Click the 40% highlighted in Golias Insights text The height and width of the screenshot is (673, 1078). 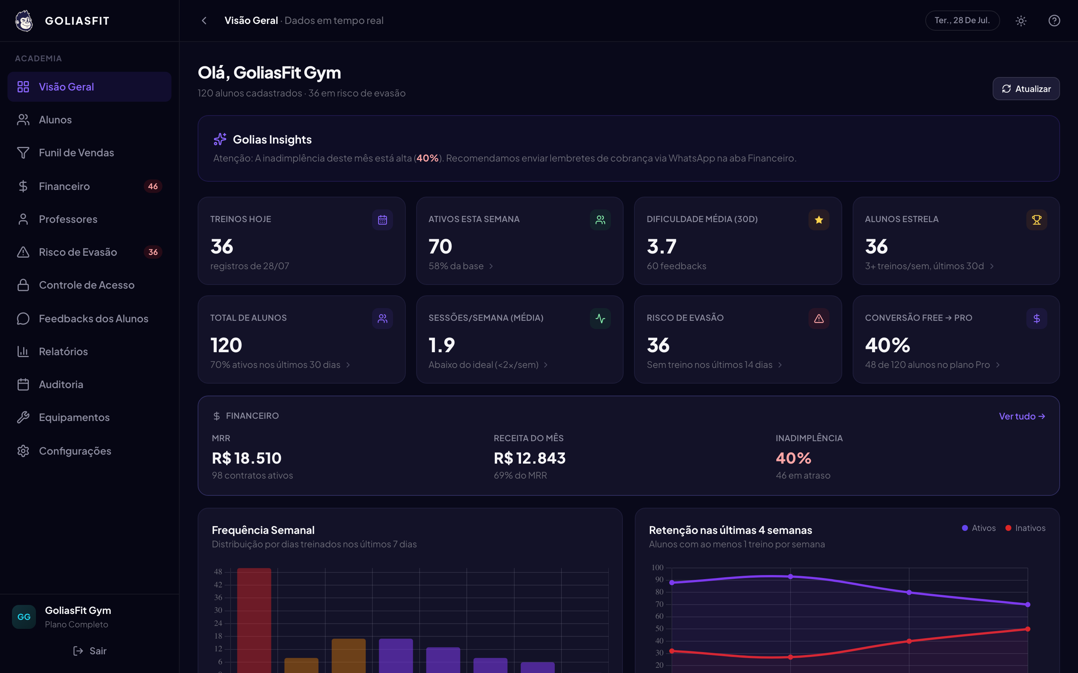click(x=427, y=158)
